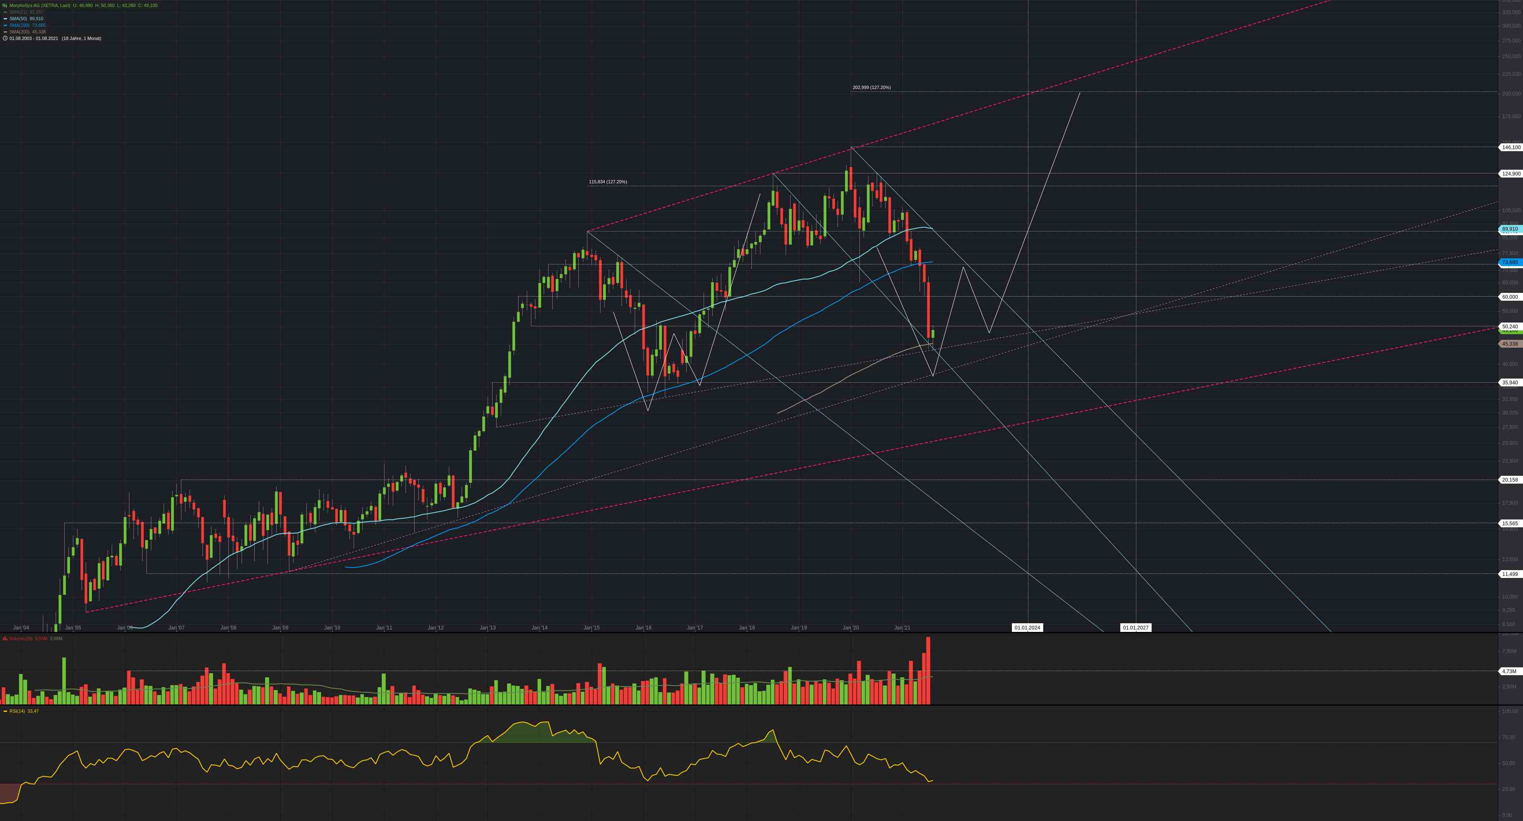This screenshot has height=821, width=1523.
Task: Click the RSI(14) 33,47 indicator label
Action: click(x=23, y=711)
